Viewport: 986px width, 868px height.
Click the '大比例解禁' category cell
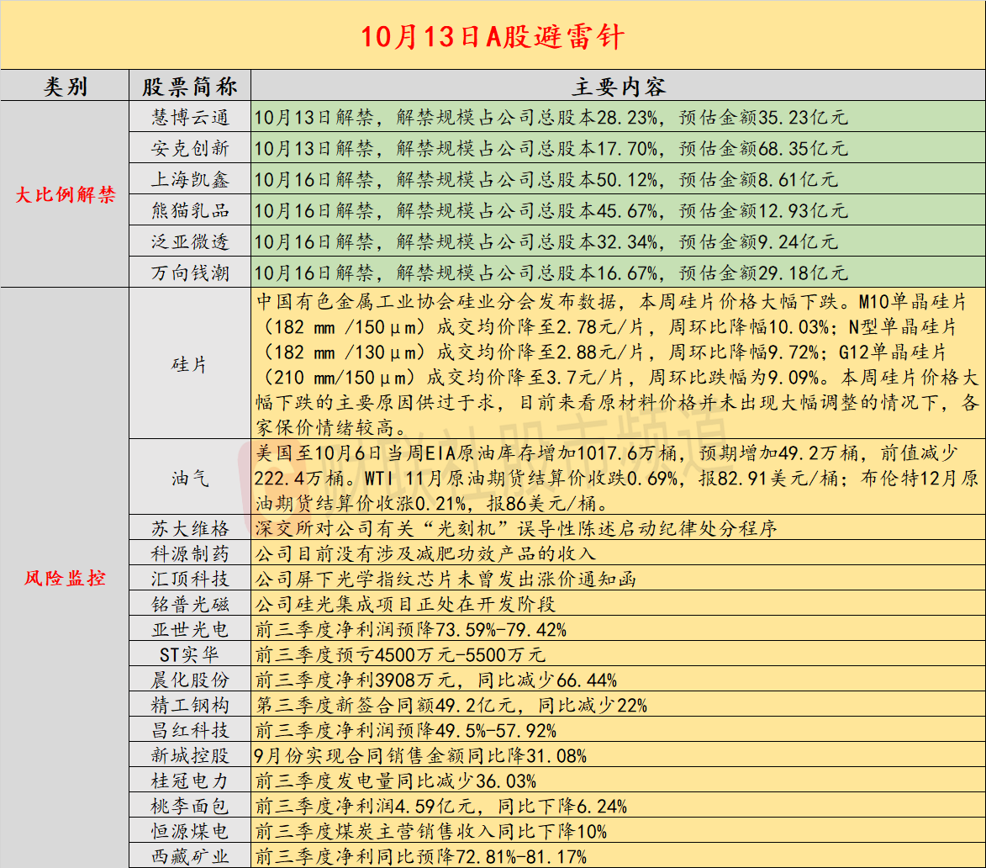[x=65, y=194]
